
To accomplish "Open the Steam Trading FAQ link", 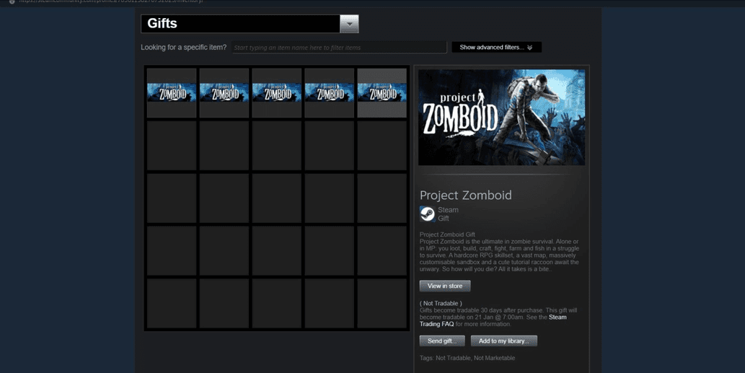I will (x=493, y=321).
